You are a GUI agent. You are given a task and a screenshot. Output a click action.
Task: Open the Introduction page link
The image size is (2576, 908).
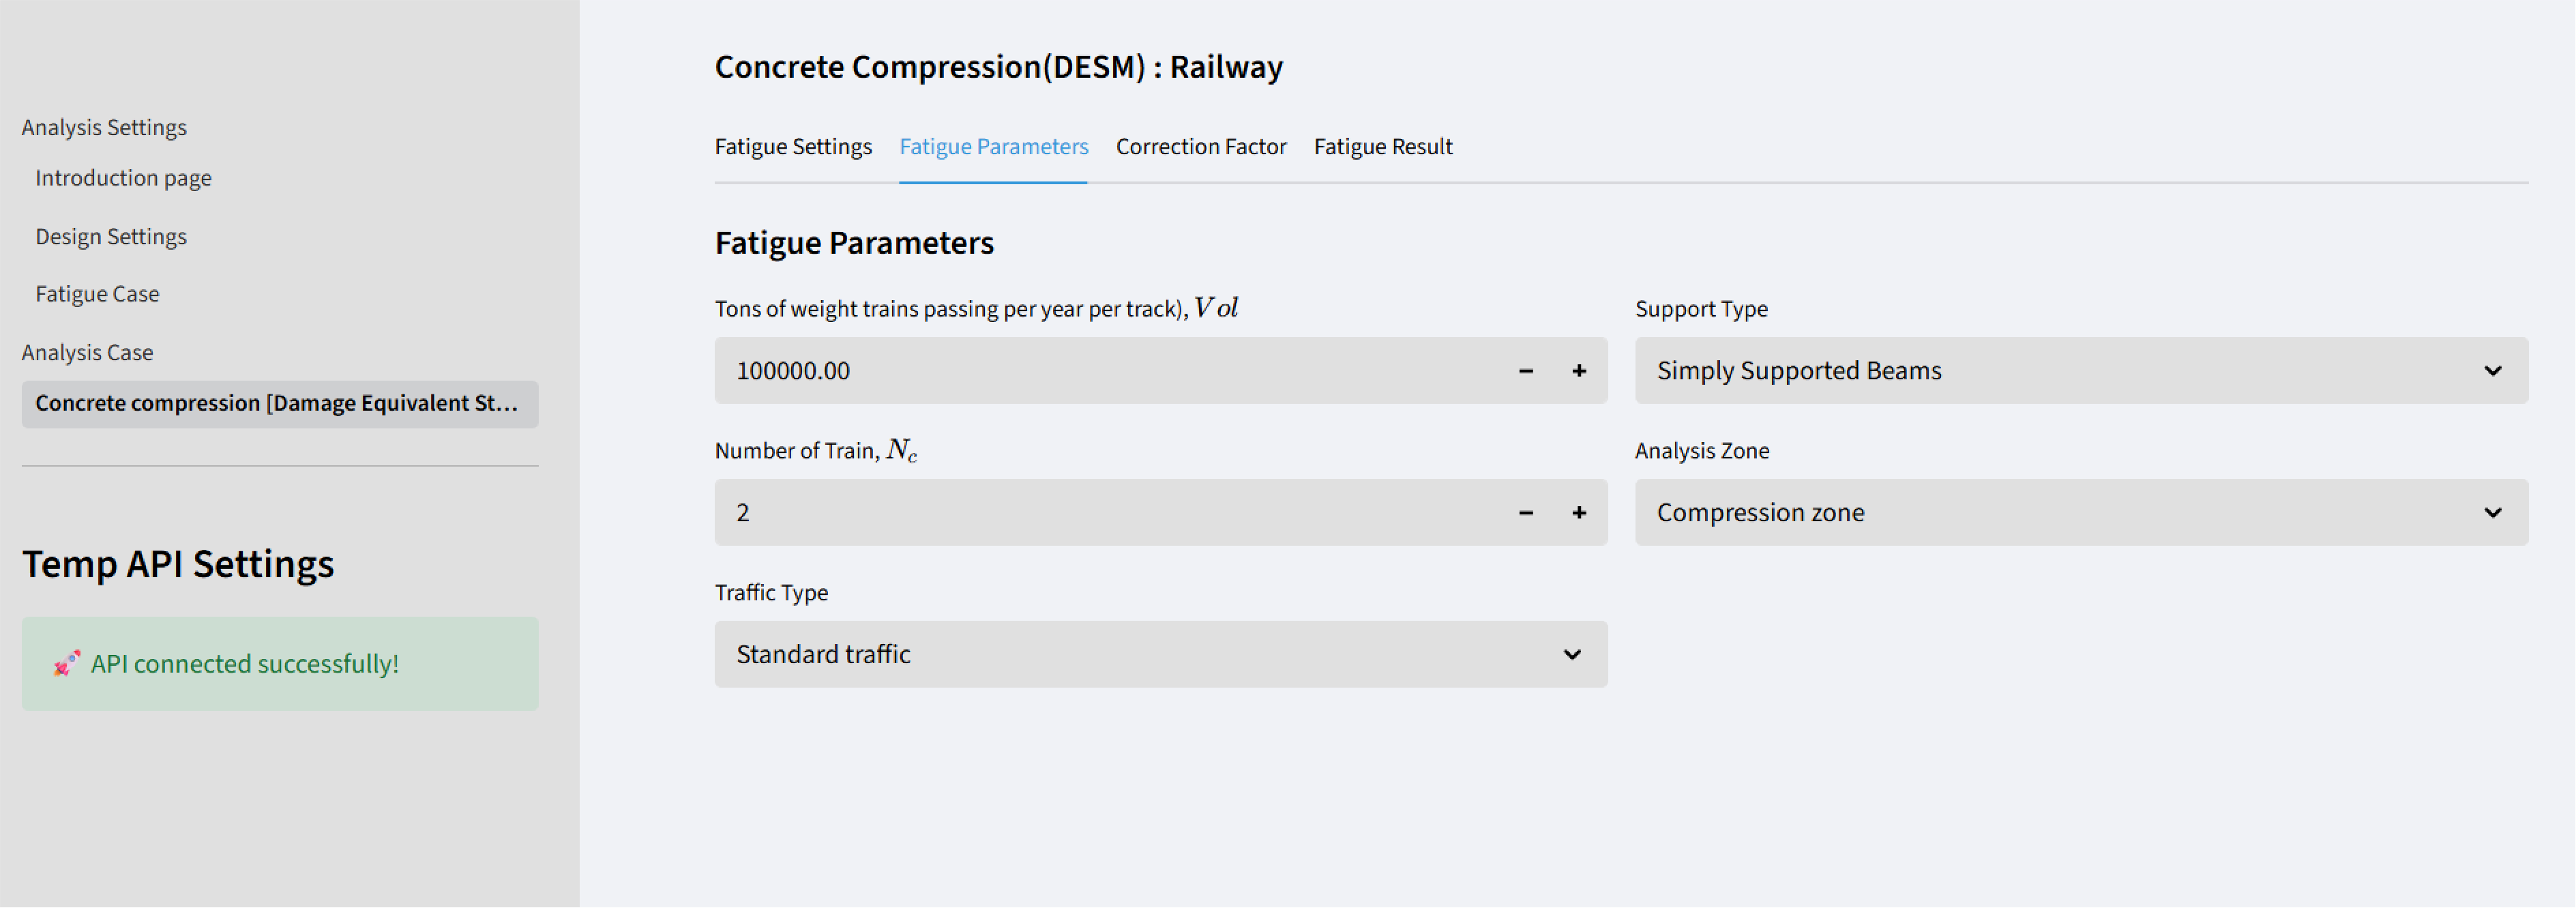pyautogui.click(x=123, y=178)
